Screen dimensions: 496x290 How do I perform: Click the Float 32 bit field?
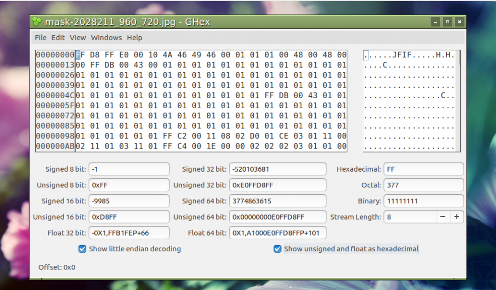point(129,233)
